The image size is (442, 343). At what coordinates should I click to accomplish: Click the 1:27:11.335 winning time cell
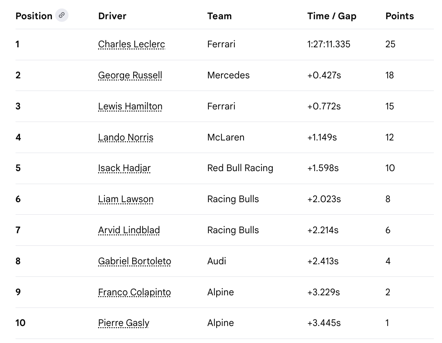[x=329, y=44]
